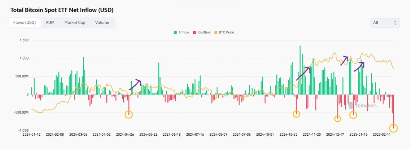Click the red Outflow legend swatch
Viewport: 410px width, 149px height.
(194, 32)
